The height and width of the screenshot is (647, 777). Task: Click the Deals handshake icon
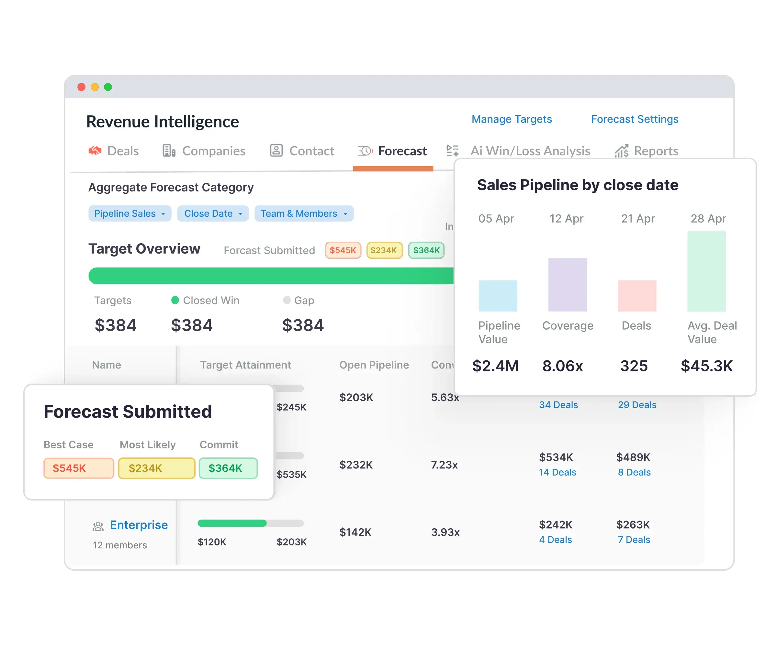coord(95,150)
